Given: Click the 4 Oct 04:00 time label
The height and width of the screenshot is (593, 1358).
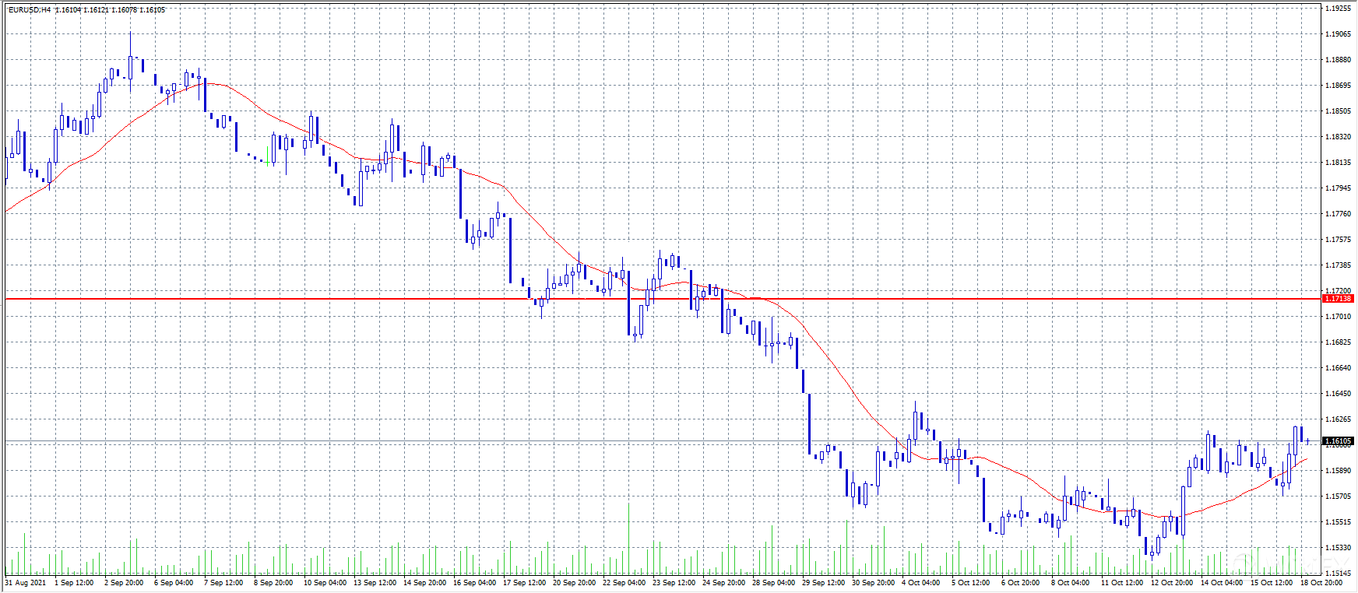Looking at the screenshot, I should tap(921, 583).
